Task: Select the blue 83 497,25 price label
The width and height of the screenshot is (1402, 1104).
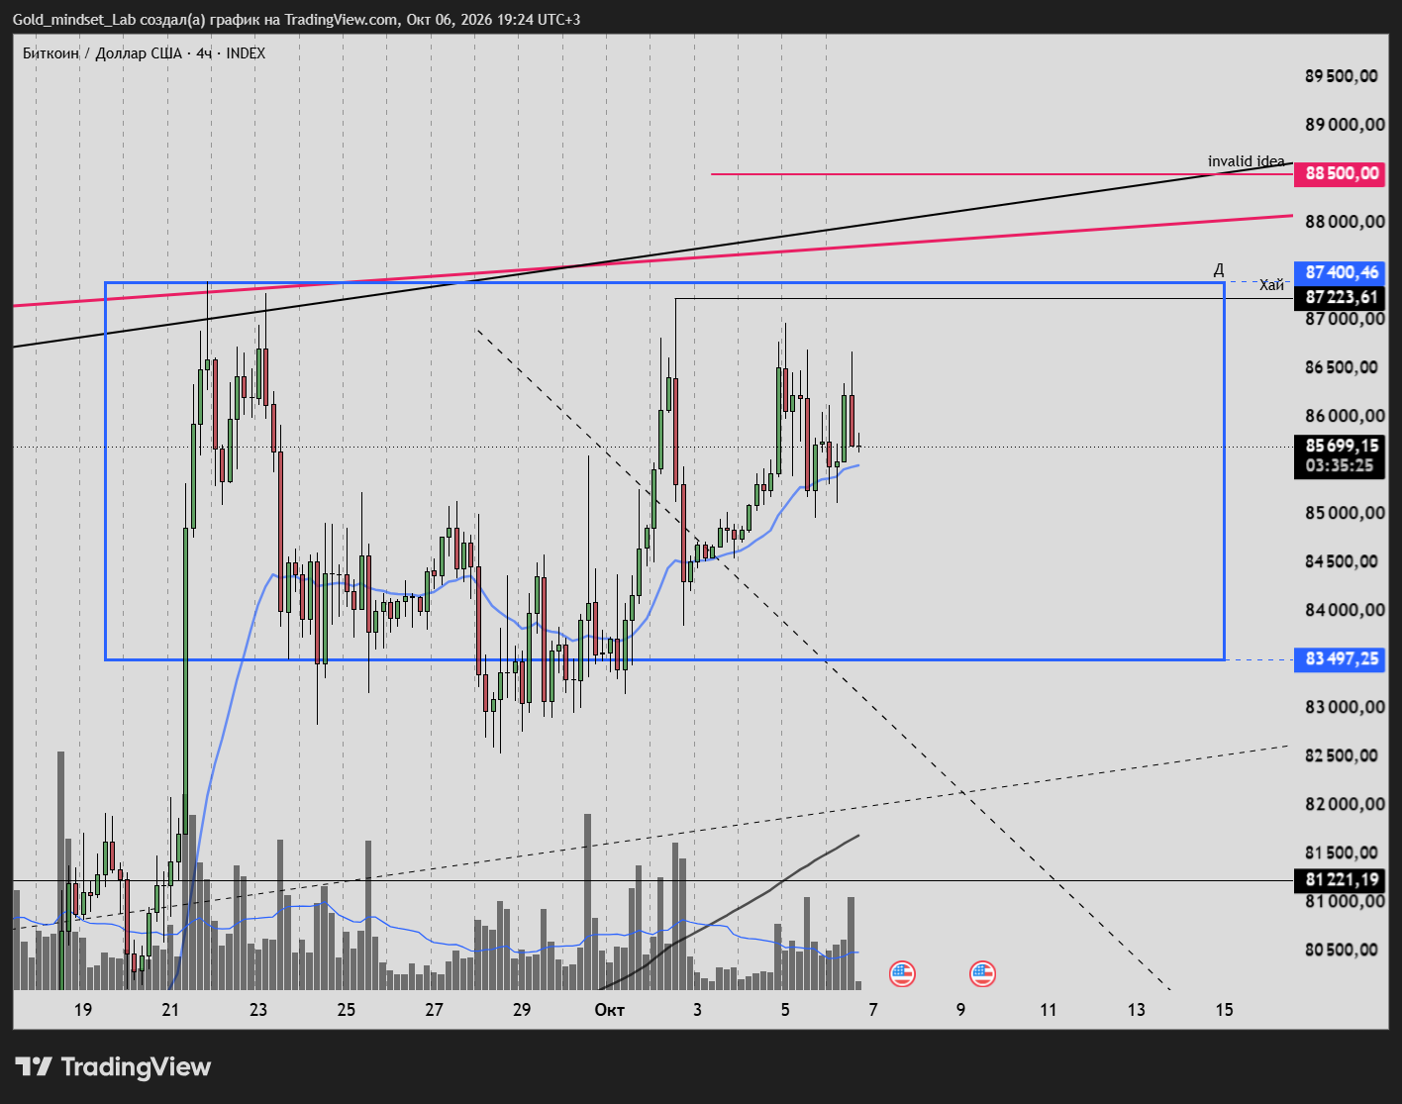Action: pyautogui.click(x=1342, y=659)
